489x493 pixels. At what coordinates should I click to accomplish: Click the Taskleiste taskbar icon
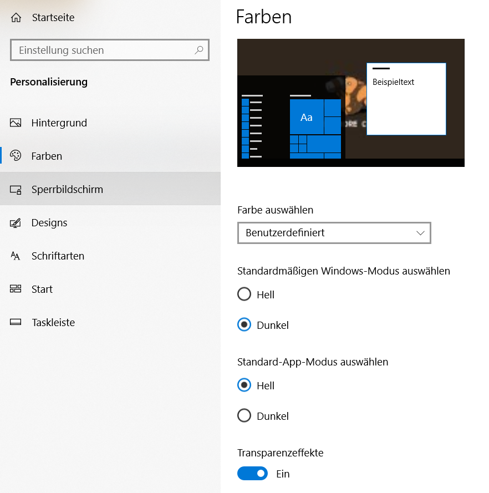(16, 322)
